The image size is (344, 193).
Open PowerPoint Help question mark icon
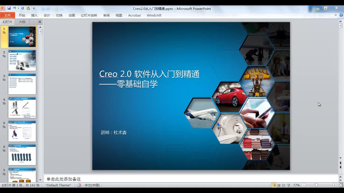341,15
